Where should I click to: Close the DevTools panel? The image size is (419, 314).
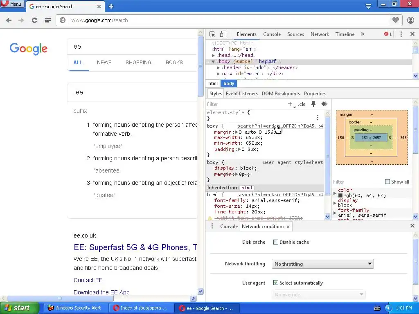click(412, 34)
